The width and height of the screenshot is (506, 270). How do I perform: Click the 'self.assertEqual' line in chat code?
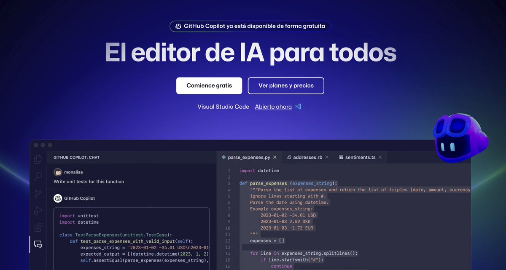pyautogui.click(x=145, y=260)
